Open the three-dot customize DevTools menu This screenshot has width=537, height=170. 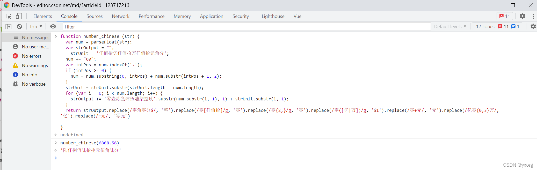tap(533, 16)
